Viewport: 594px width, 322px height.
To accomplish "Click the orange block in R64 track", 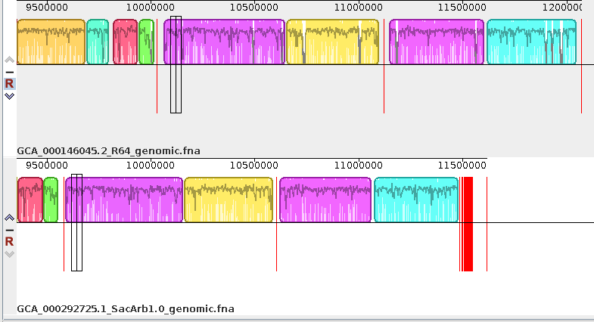I will coord(51,42).
